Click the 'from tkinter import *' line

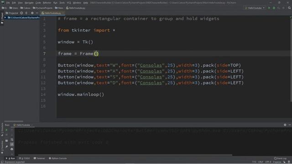87,31
